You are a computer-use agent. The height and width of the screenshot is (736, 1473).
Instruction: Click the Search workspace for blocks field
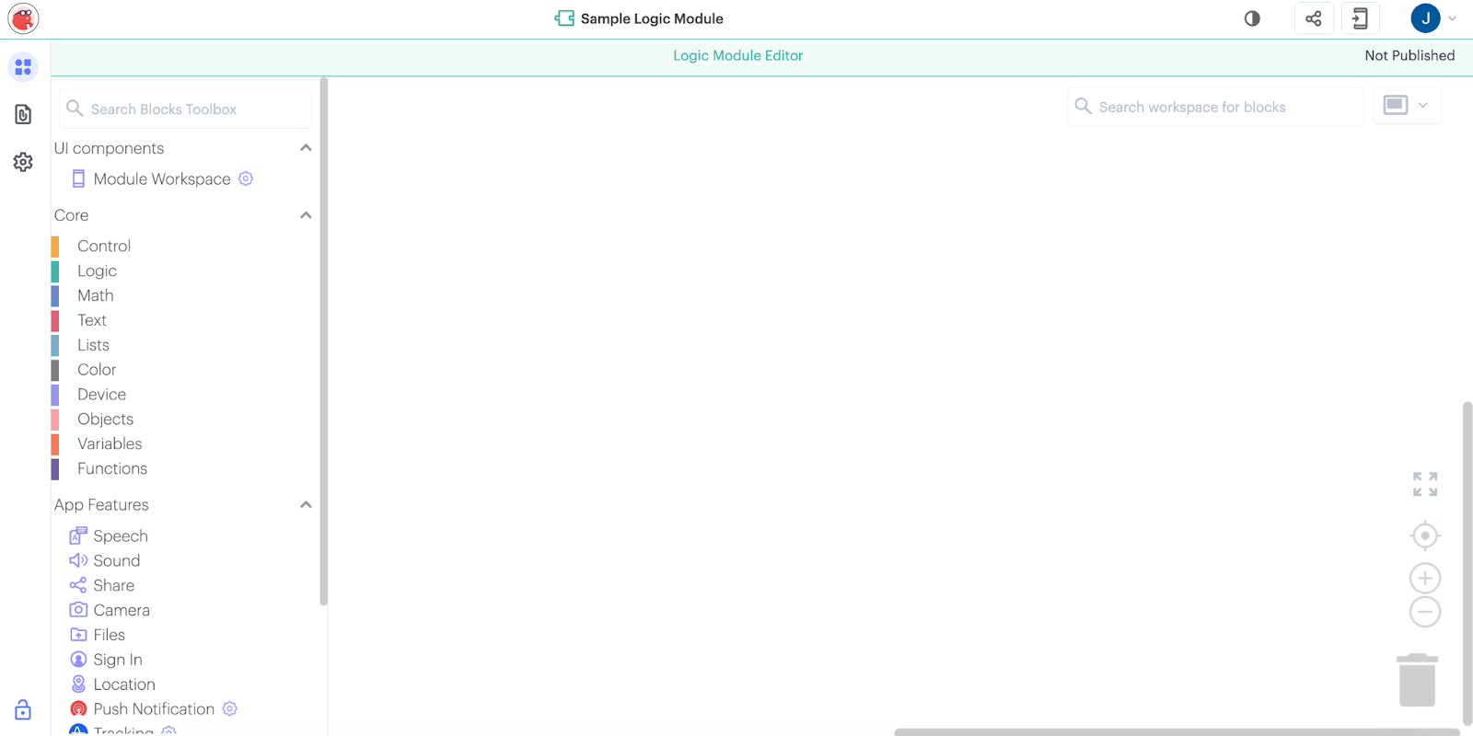pyautogui.click(x=1215, y=107)
